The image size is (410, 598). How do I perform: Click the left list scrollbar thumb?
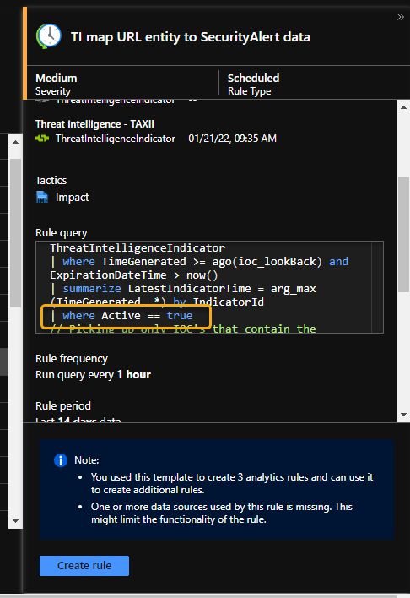[x=15, y=233]
